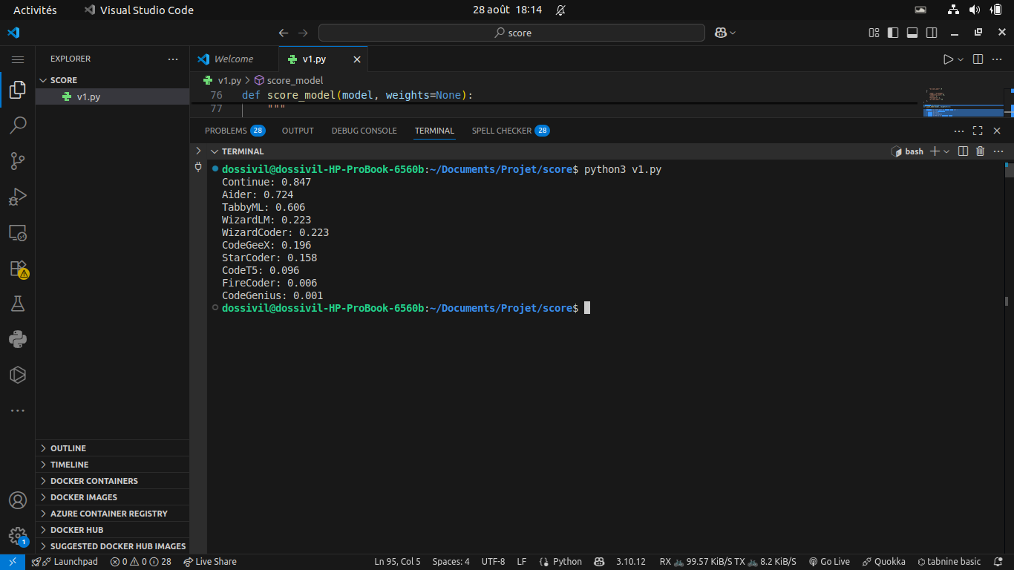Click the editor minimap

click(964, 102)
